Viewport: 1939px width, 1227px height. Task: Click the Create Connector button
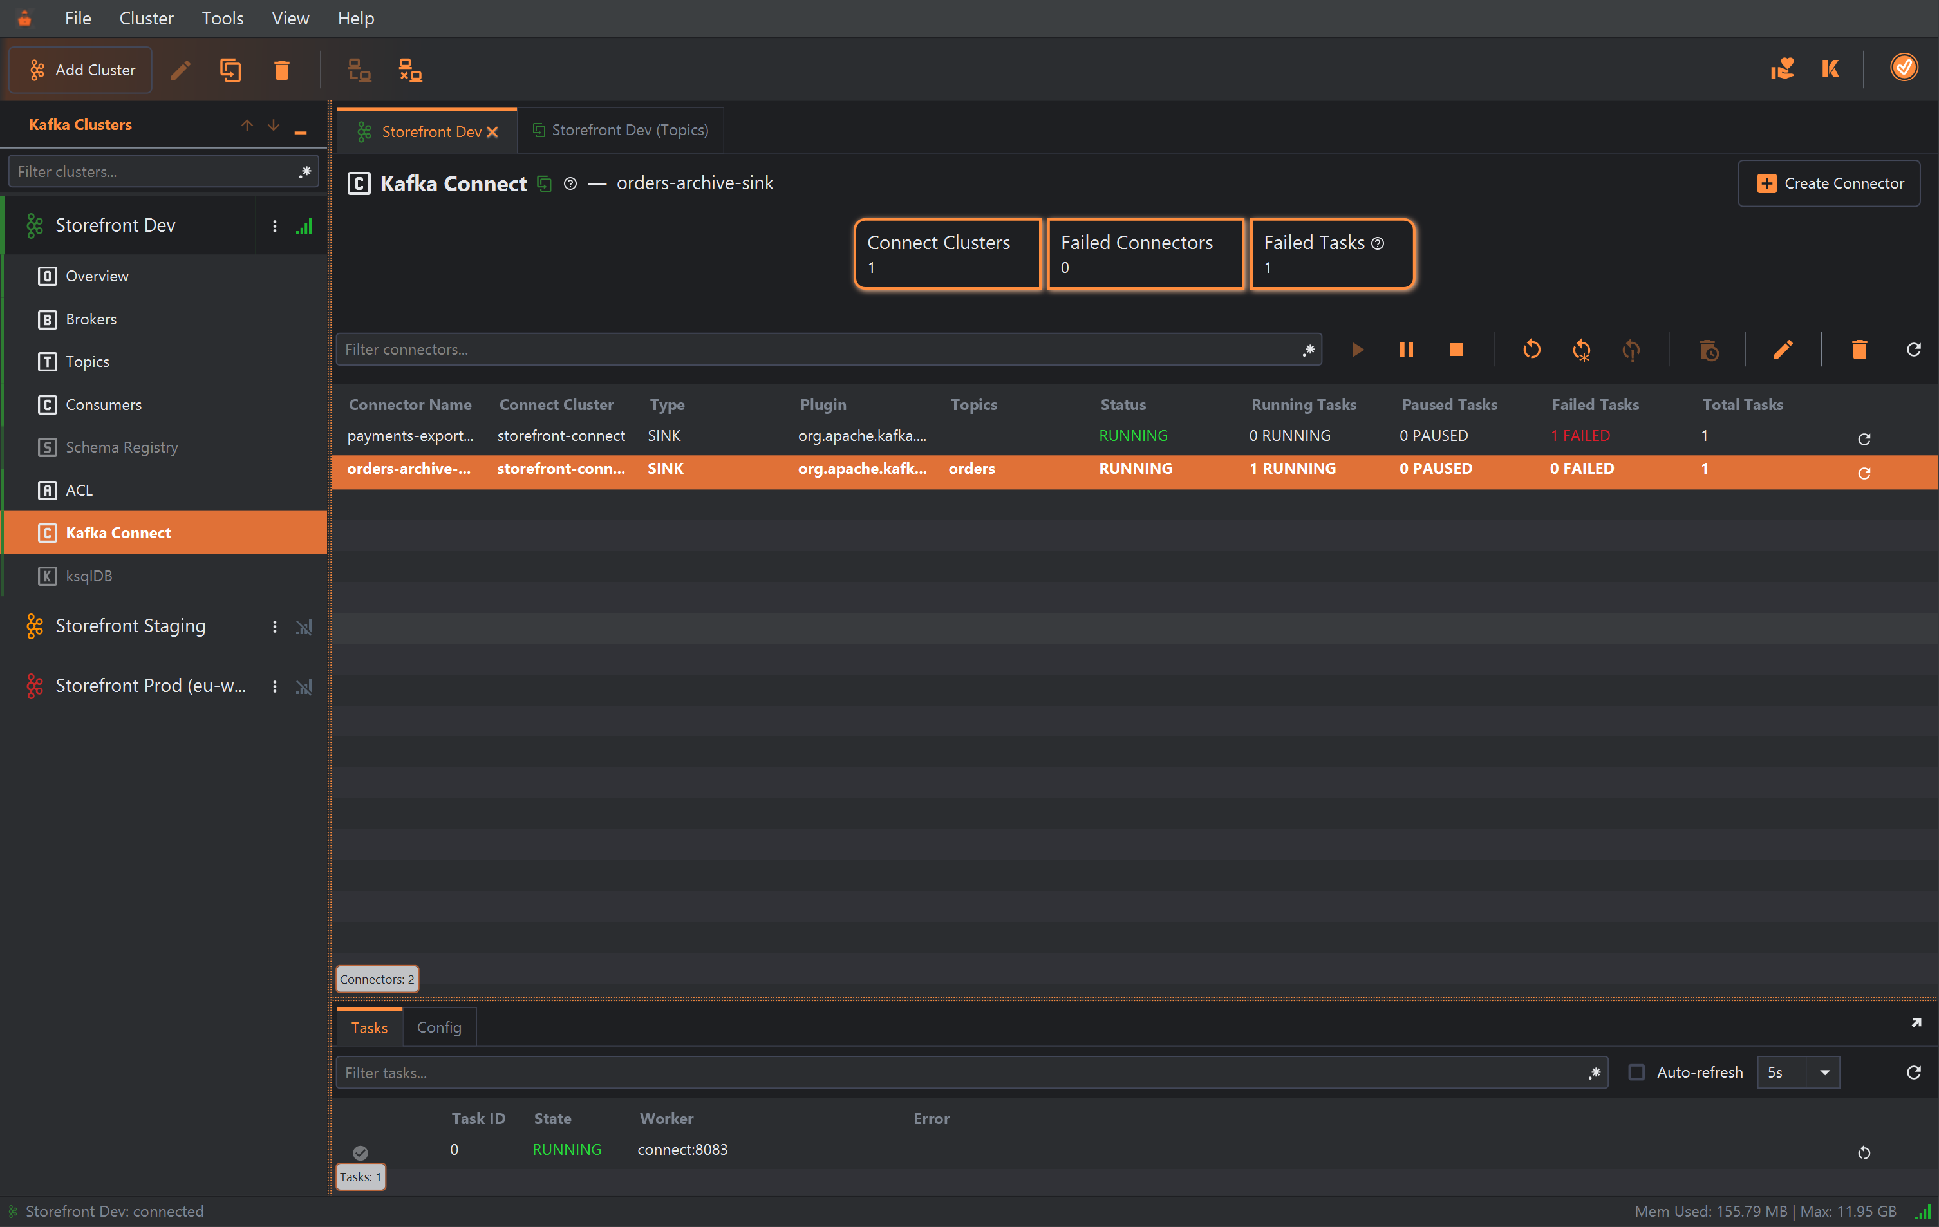pyautogui.click(x=1829, y=183)
